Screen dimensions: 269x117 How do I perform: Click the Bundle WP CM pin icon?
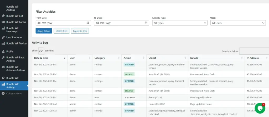pyautogui.click(x=3, y=16)
